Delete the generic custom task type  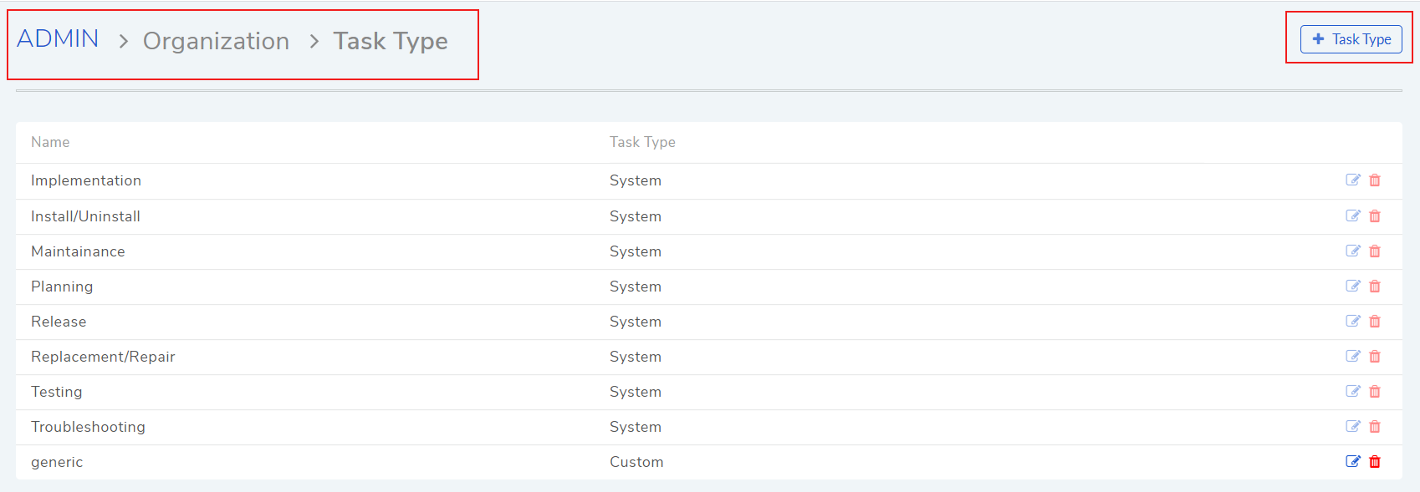(1375, 462)
